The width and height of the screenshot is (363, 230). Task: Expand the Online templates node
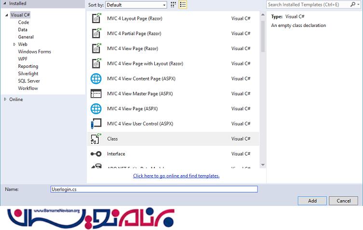(5, 100)
